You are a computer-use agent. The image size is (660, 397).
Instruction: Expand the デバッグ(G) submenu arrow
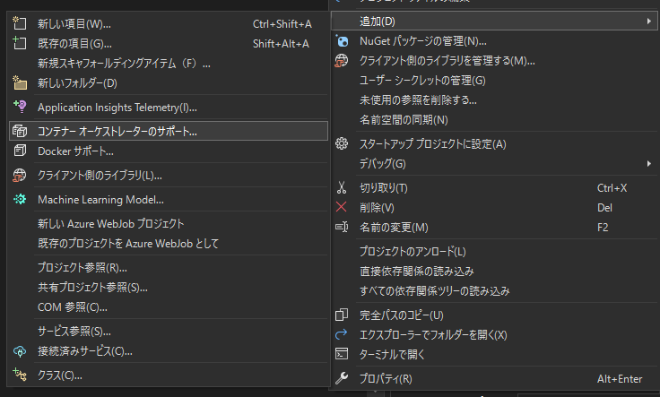(648, 163)
